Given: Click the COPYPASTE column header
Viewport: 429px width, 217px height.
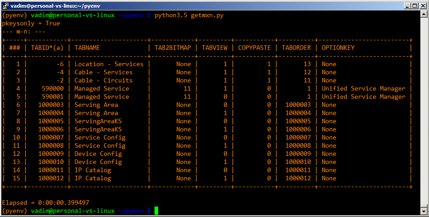Looking at the screenshot, I should pyautogui.click(x=254, y=48).
